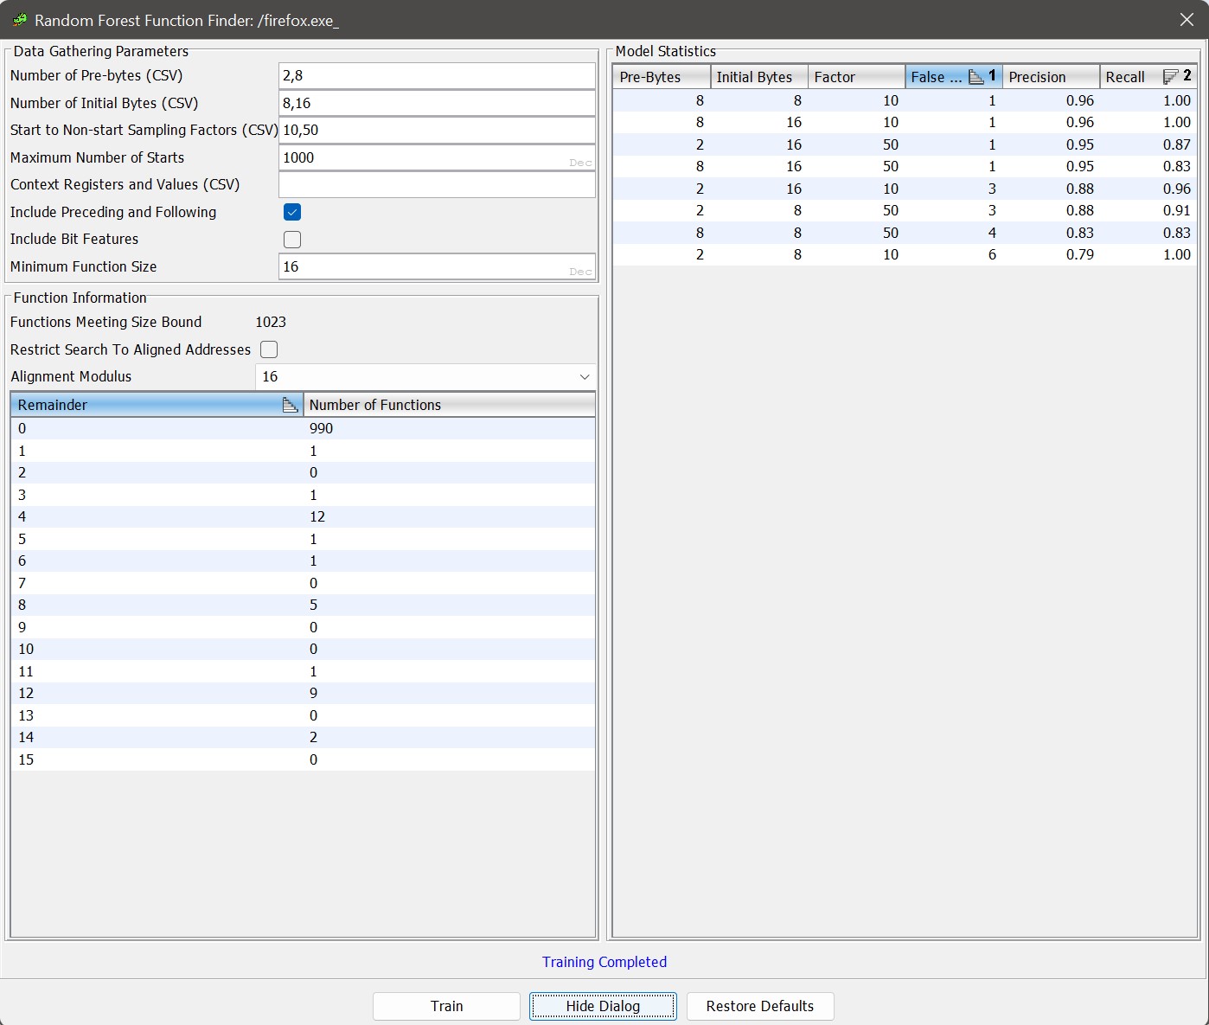The image size is (1209, 1025).
Task: Select remainder 10 row
Action: 303,649
